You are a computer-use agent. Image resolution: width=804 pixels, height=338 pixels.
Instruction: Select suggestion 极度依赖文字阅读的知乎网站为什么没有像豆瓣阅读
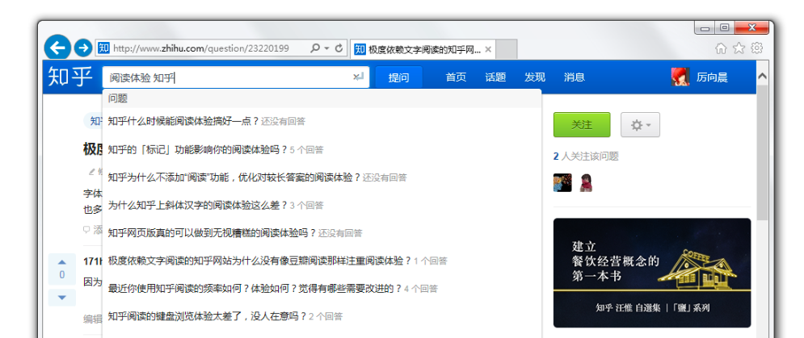click(322, 261)
